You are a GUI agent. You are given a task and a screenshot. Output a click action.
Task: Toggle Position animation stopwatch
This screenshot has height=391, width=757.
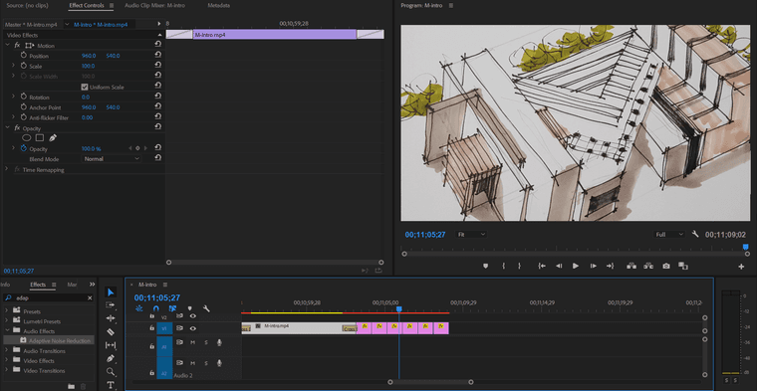pyautogui.click(x=24, y=56)
